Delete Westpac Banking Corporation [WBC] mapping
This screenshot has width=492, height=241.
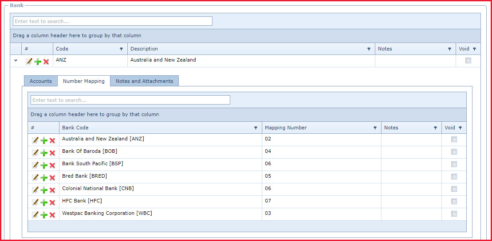pos(52,215)
